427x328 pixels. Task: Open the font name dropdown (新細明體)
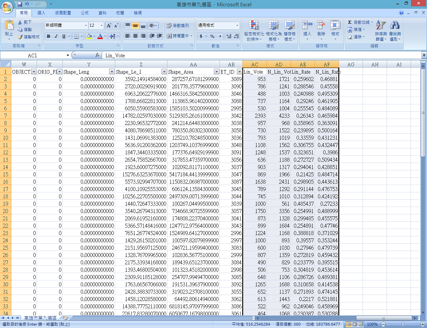point(86,26)
